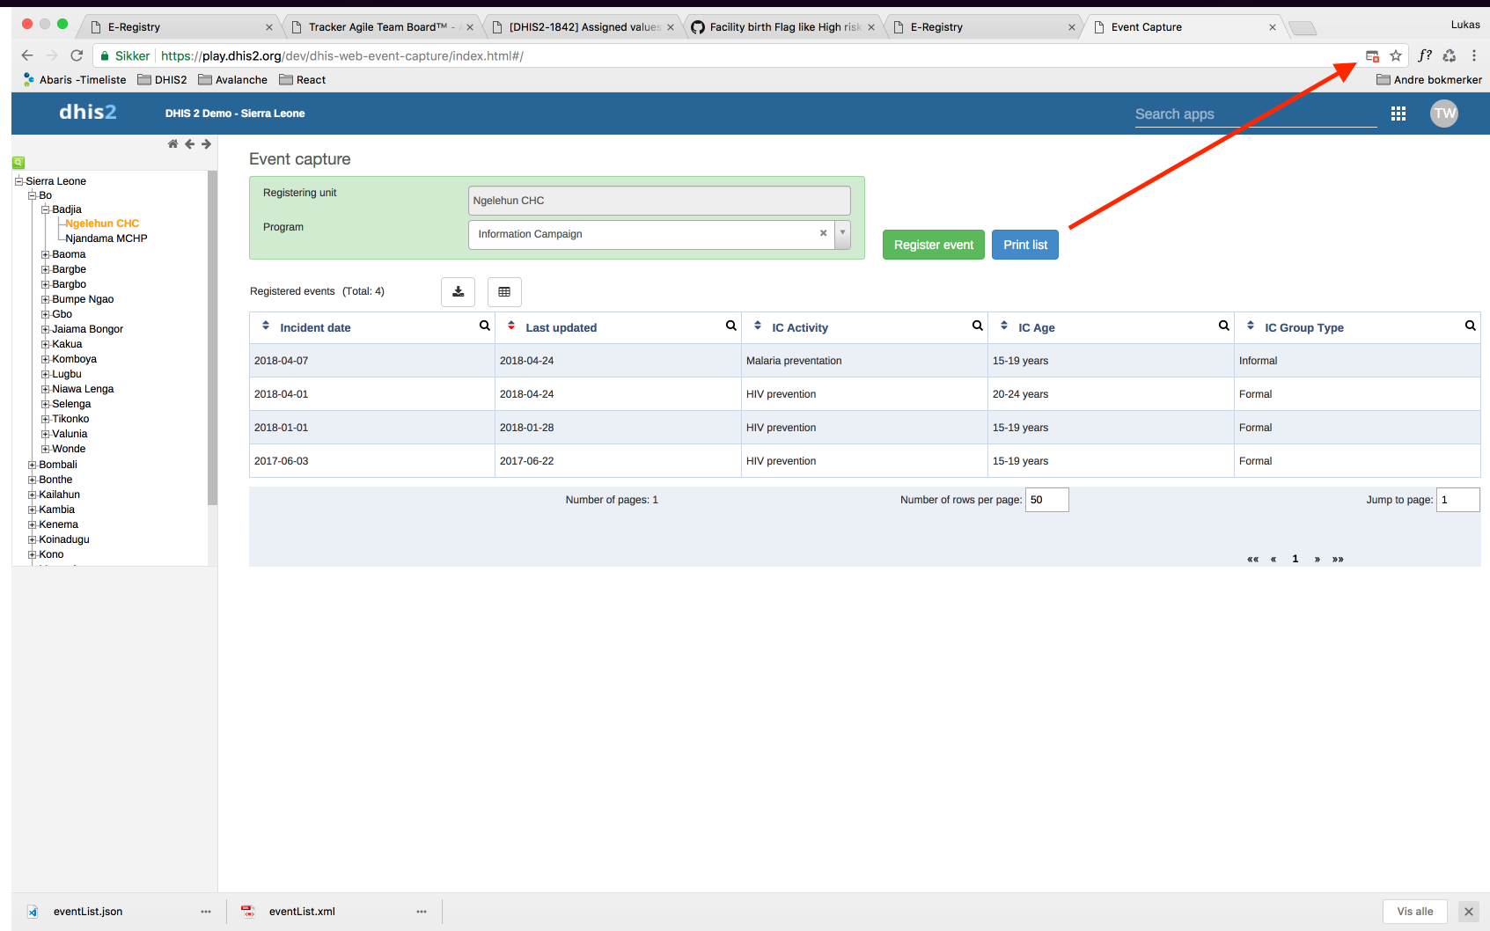Open the DHIS2 bookmarks folder
This screenshot has width=1490, height=931.
pyautogui.click(x=162, y=80)
